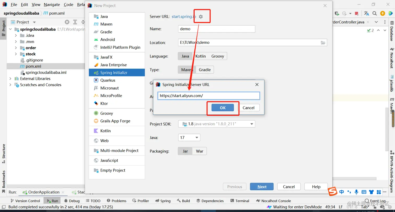
Task: Select MicroProfile project generator
Action: (117, 96)
